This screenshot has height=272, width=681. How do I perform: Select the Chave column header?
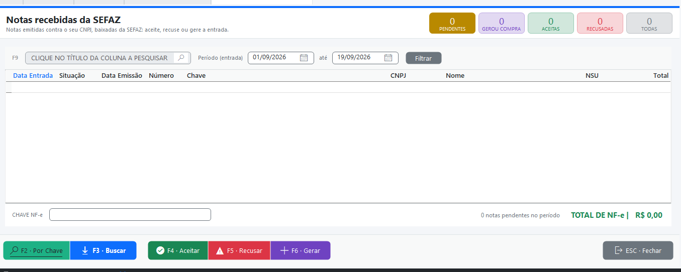coord(196,75)
